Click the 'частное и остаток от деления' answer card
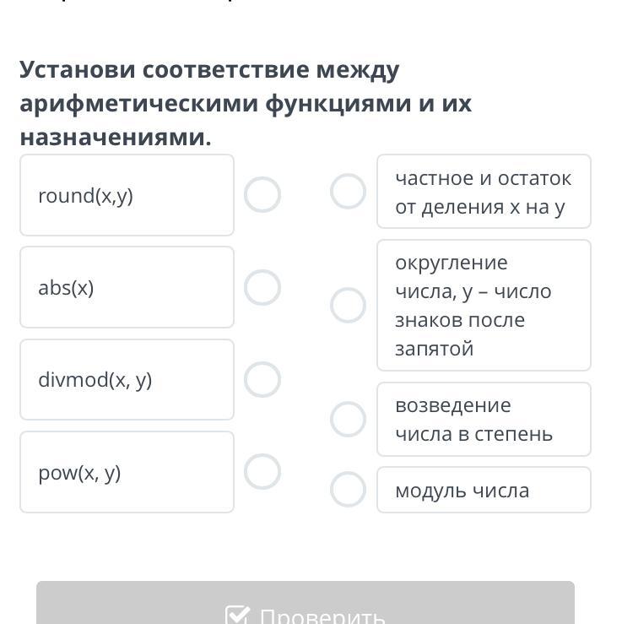The image size is (622, 624). pos(484,192)
